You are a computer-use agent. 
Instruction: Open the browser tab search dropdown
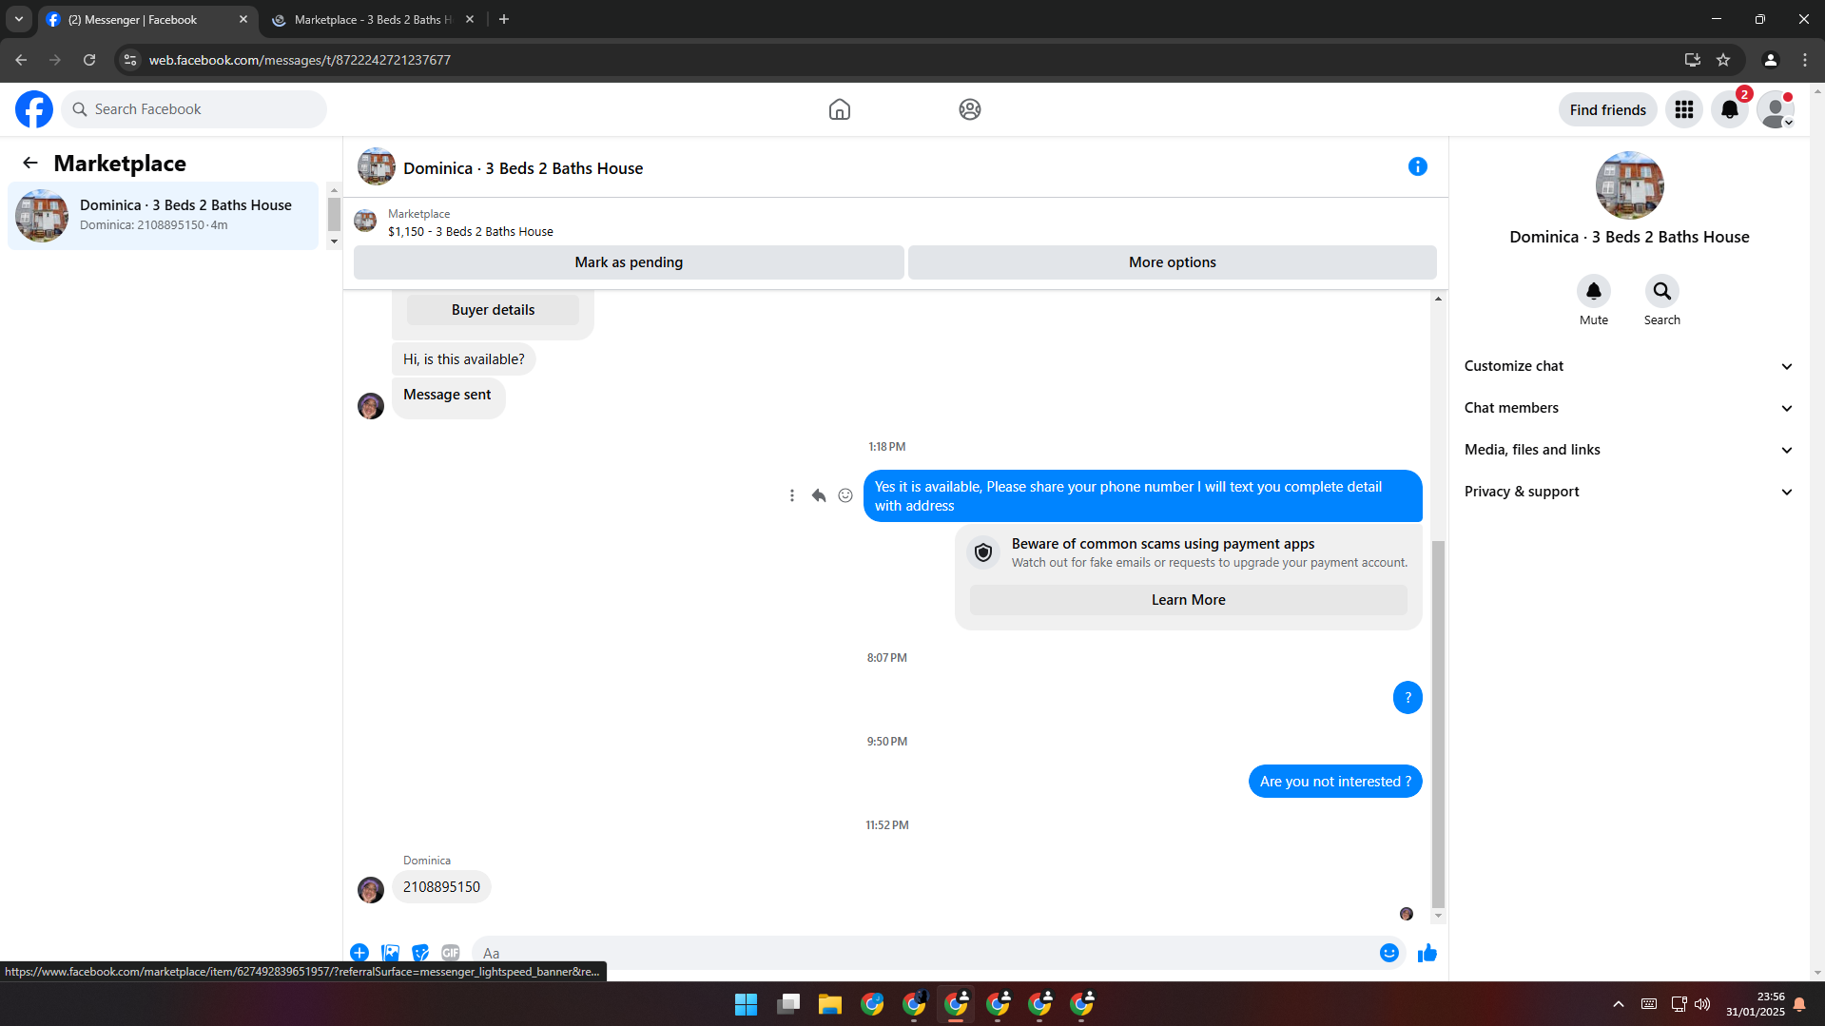click(19, 19)
